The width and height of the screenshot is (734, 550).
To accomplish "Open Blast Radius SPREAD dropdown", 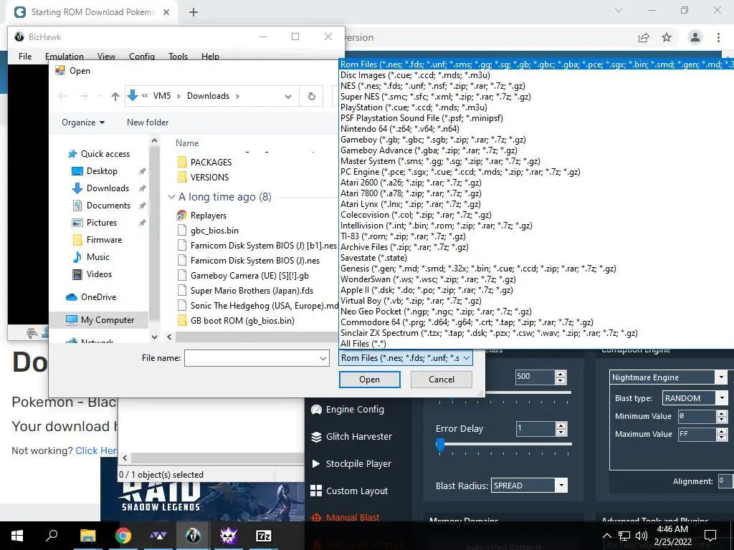I will click(561, 486).
